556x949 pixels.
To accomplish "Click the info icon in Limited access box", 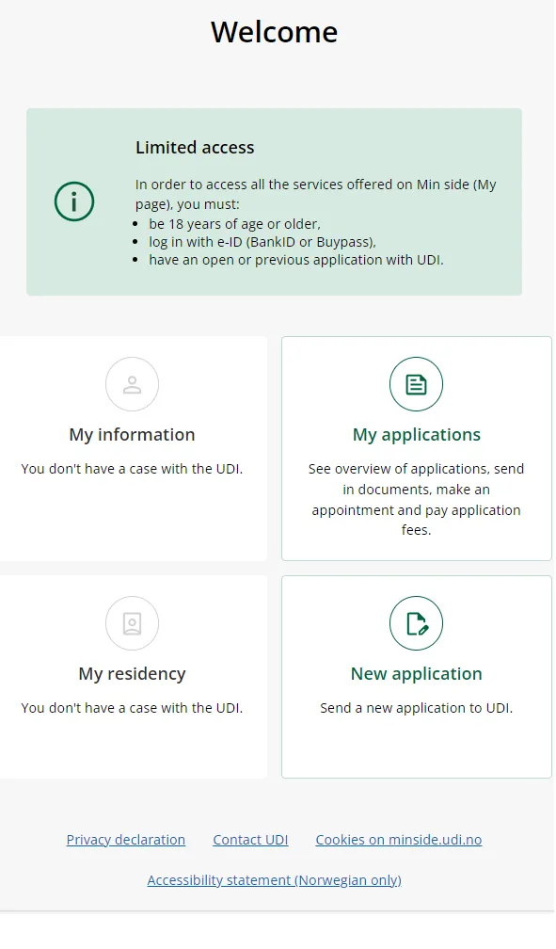I will [x=74, y=201].
